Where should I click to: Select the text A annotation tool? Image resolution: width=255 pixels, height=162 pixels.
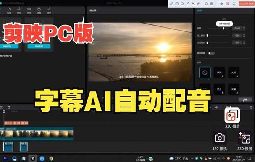tap(193, 3)
